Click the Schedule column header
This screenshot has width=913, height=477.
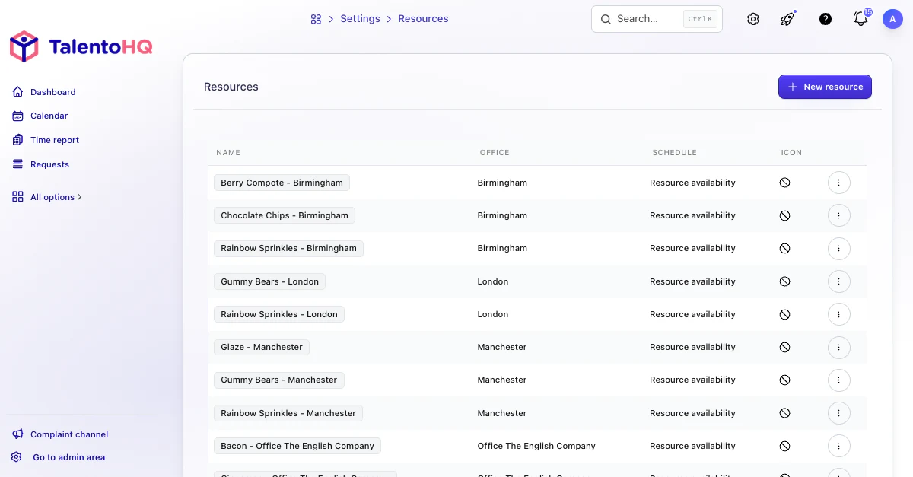pyautogui.click(x=674, y=152)
